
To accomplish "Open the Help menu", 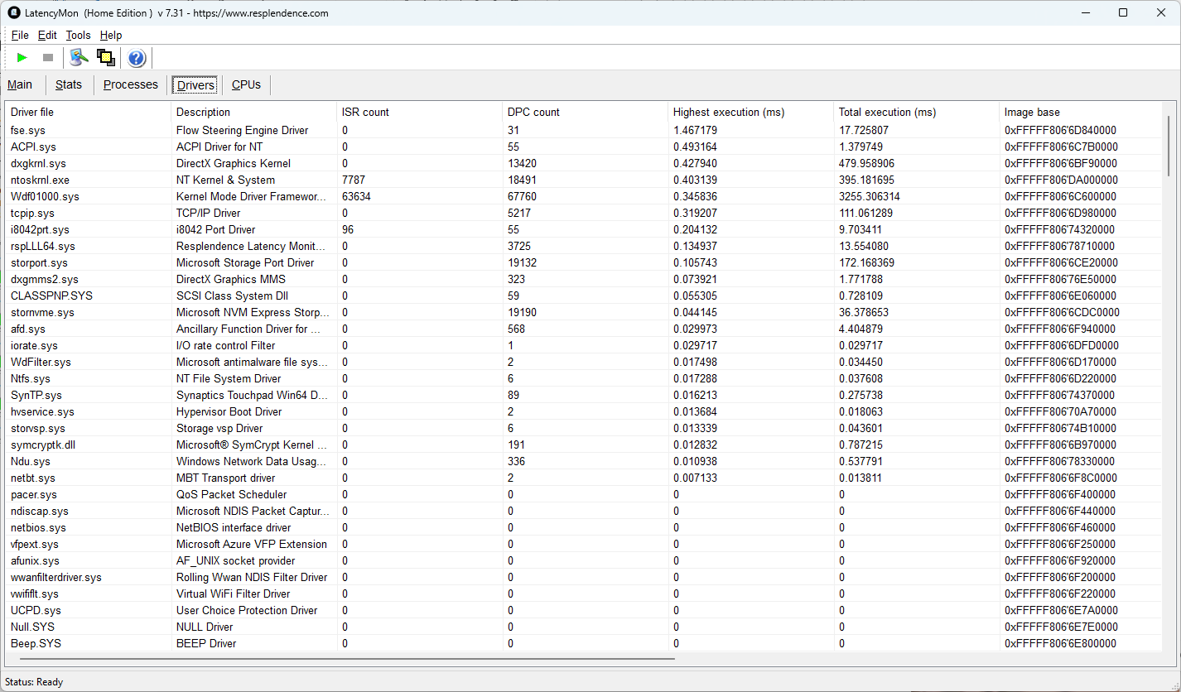I will pyautogui.click(x=111, y=35).
